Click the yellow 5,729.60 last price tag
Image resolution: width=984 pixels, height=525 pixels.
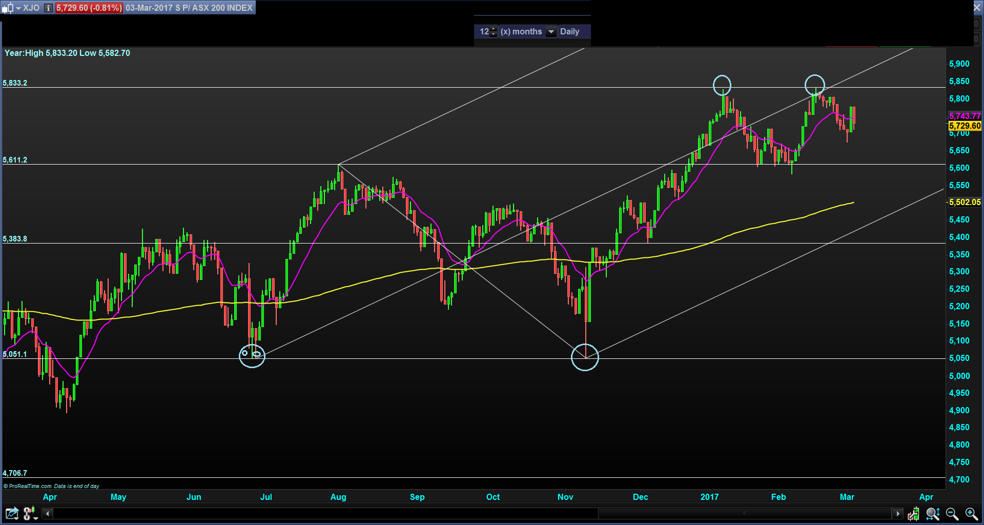coord(965,126)
